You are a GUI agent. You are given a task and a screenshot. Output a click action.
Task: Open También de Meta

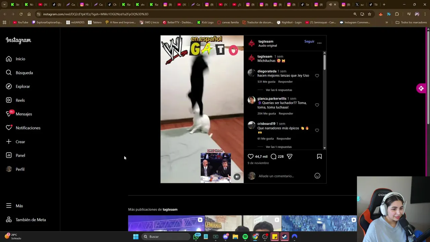[26, 219]
